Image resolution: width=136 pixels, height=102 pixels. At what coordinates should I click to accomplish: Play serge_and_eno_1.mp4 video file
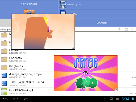[x=27, y=75]
